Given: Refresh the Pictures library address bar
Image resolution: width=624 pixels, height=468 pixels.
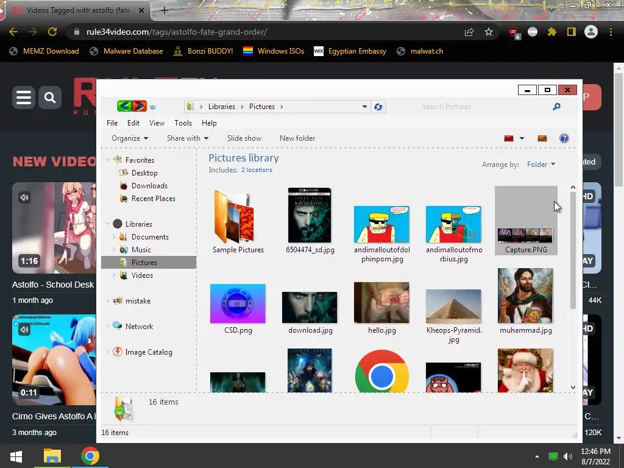Looking at the screenshot, I should pos(378,107).
